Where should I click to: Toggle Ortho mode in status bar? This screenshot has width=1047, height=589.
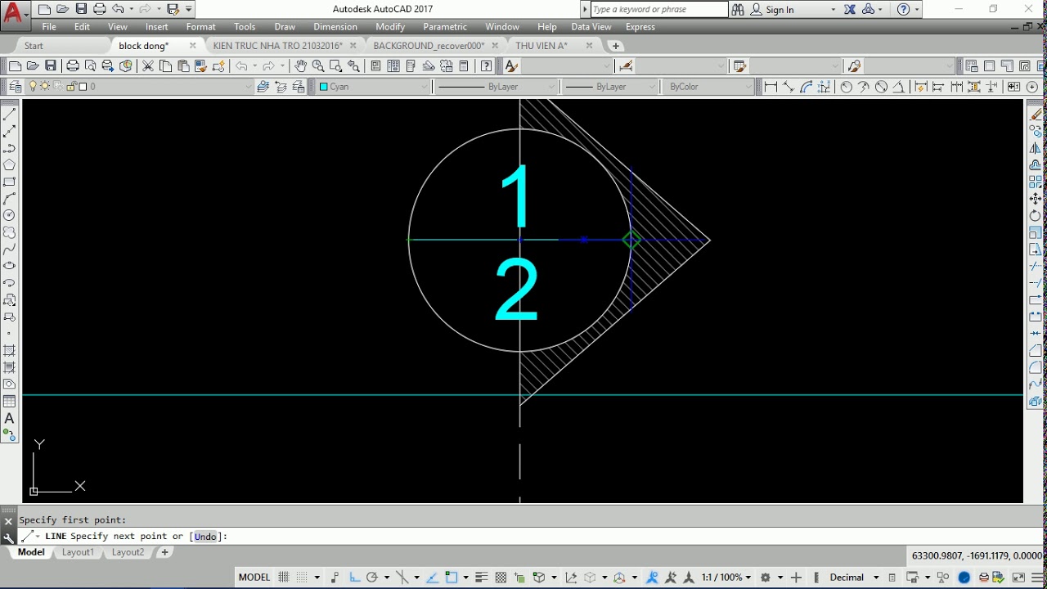[x=354, y=578]
